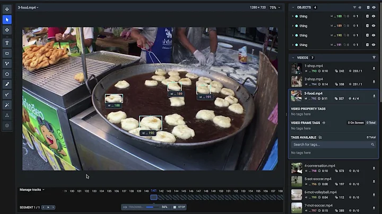The image size is (382, 214).
Task: Expand thing object 189 row
Action: [x=292, y=26]
